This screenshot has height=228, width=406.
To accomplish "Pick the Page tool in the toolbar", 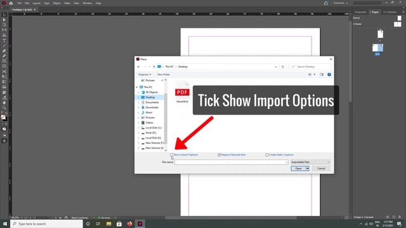I will point(4,25).
